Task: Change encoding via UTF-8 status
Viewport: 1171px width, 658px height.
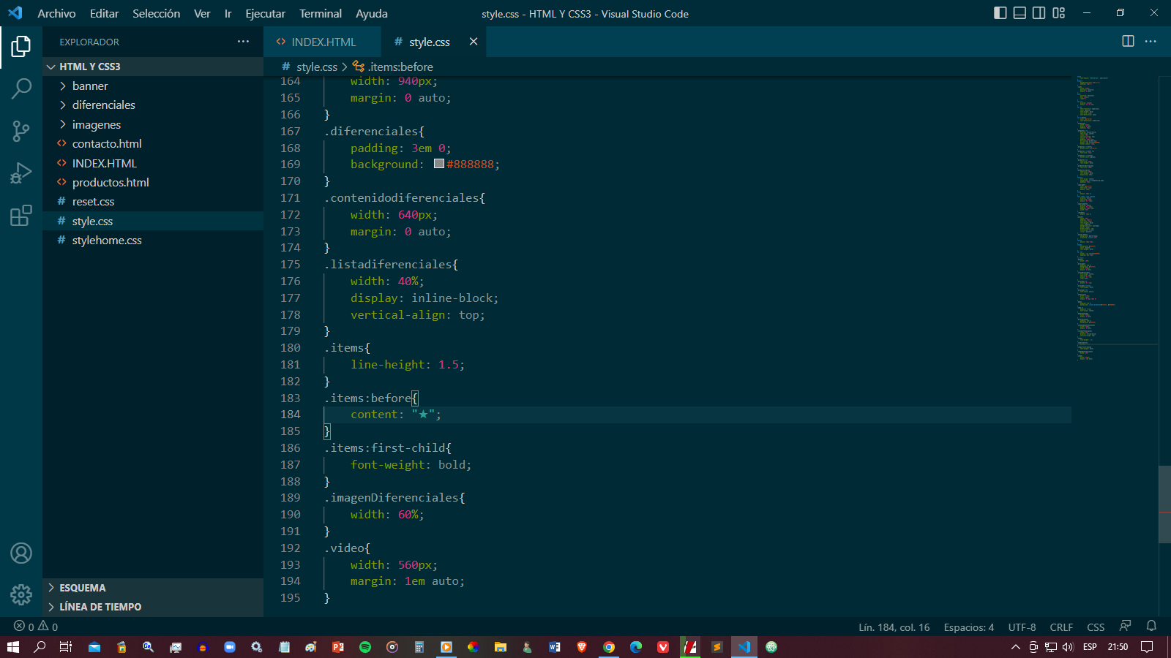Action: coord(1022,627)
